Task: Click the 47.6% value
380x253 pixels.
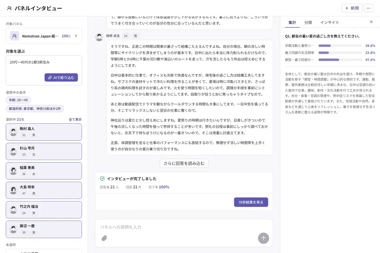Action: pyautogui.click(x=370, y=60)
